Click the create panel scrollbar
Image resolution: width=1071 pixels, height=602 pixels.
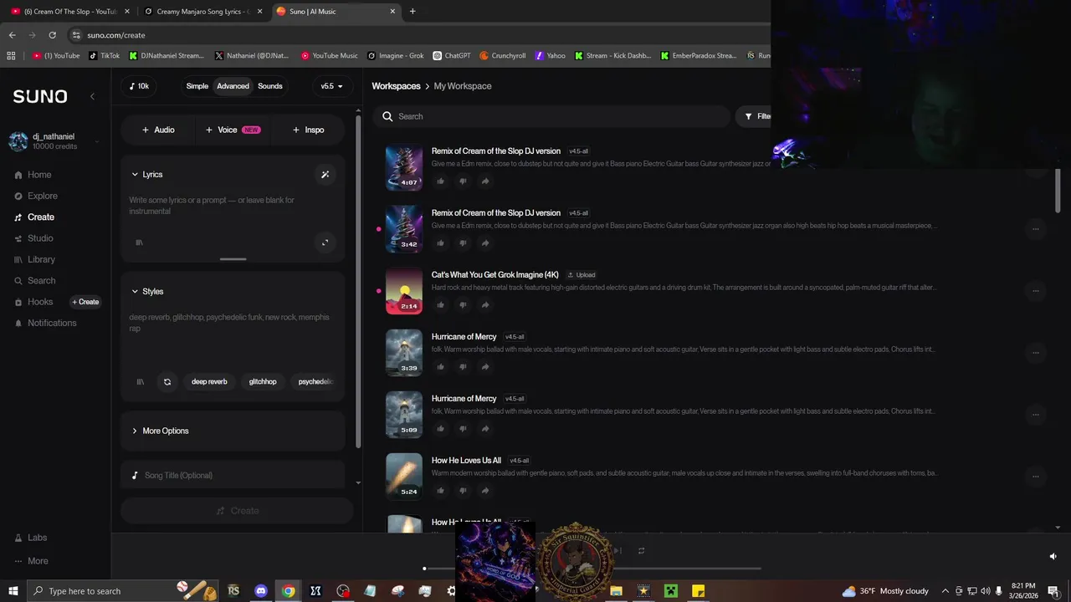[358, 280]
